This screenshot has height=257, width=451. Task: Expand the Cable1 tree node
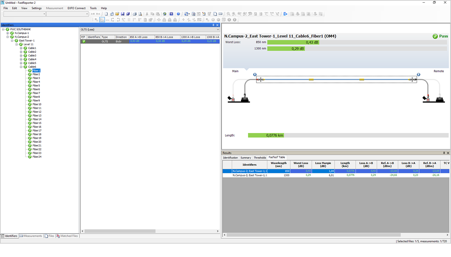(x=21, y=48)
